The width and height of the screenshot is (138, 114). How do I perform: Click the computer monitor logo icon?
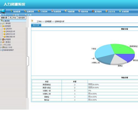tap(3, 11)
